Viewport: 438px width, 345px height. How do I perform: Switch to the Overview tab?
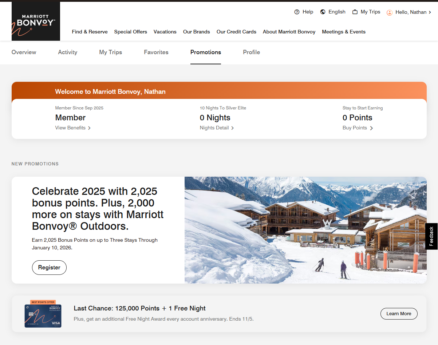point(24,52)
